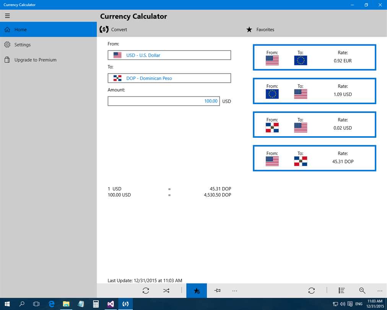
Task: Select the EUR to USD favorite card
Action: click(314, 91)
